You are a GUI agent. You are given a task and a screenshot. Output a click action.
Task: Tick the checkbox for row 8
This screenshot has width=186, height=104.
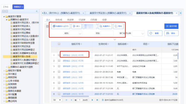[x=59, y=94]
